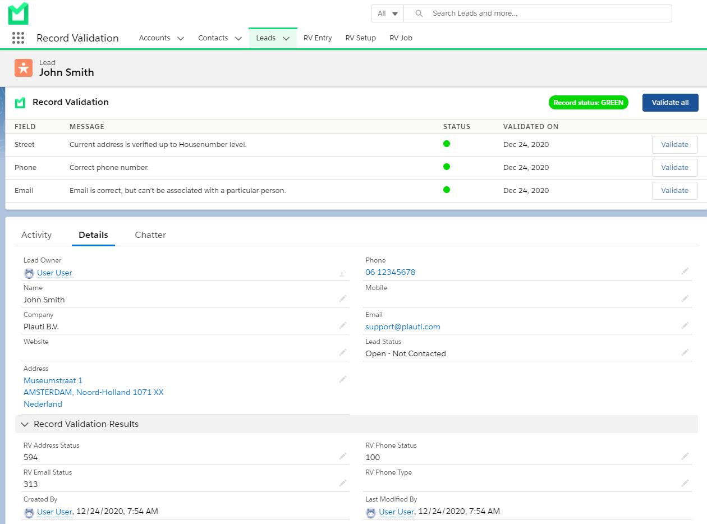The height and width of the screenshot is (524, 707).
Task: Edit the Lead Status pencil icon
Action: point(685,352)
